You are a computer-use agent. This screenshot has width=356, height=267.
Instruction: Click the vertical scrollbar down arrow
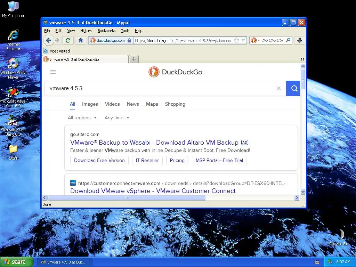pyautogui.click(x=303, y=192)
